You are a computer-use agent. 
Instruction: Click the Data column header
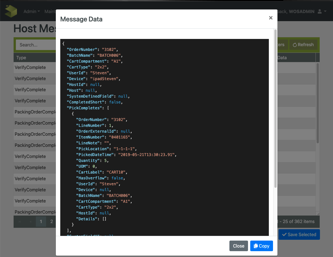click(282, 58)
